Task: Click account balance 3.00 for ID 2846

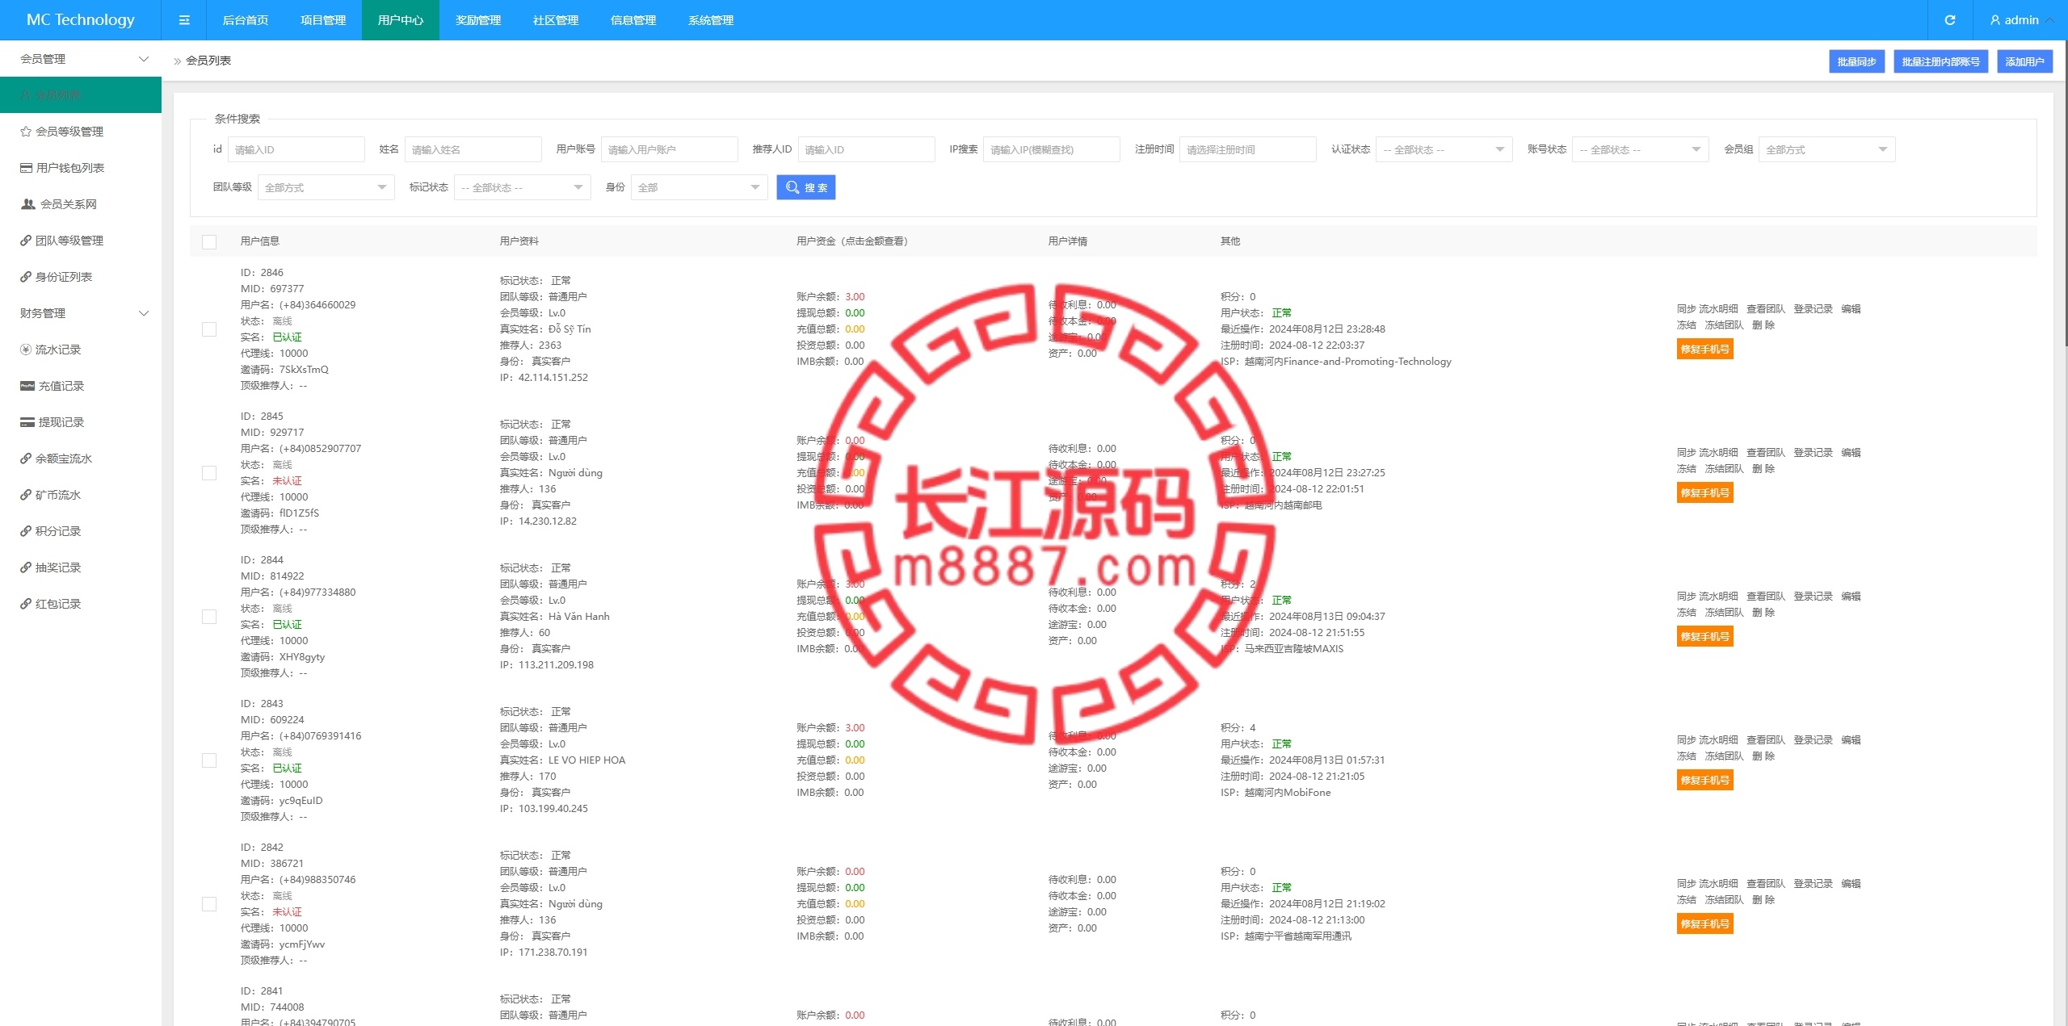Action: (x=855, y=297)
